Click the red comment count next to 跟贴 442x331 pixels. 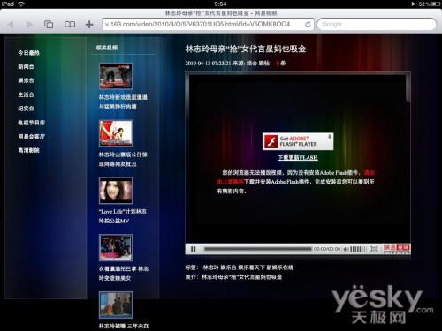pyautogui.click(x=278, y=63)
